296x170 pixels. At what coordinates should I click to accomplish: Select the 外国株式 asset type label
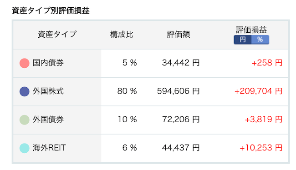[x=48, y=91]
